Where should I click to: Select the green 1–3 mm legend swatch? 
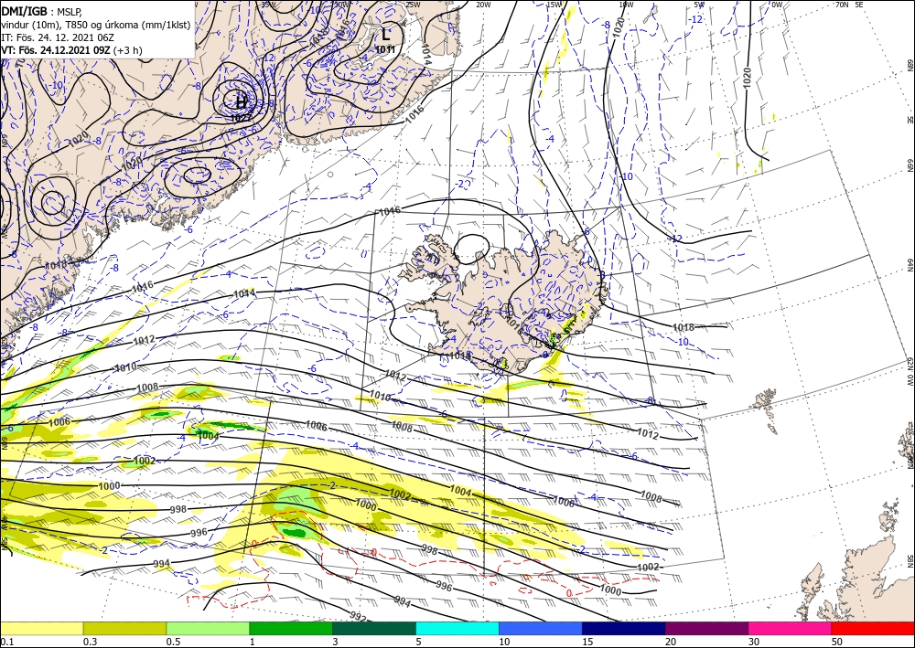[x=291, y=628]
